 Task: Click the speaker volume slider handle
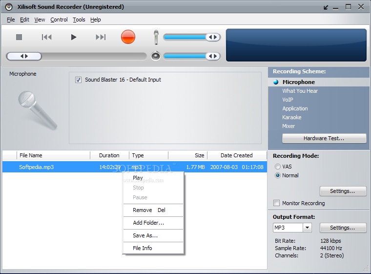coord(213,56)
